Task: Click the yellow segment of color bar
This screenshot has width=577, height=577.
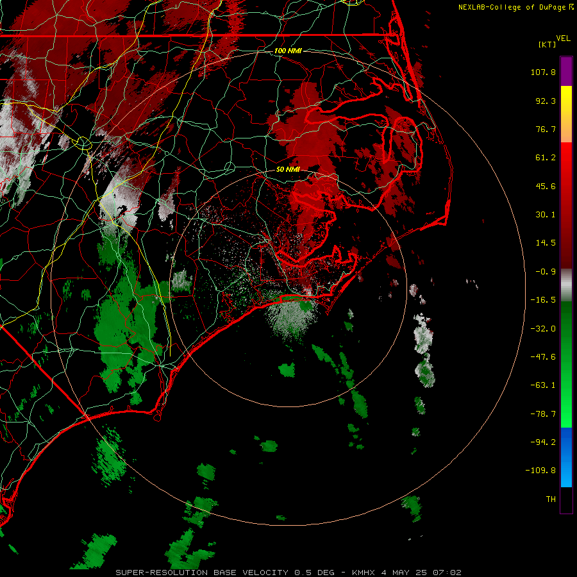Action: click(566, 100)
